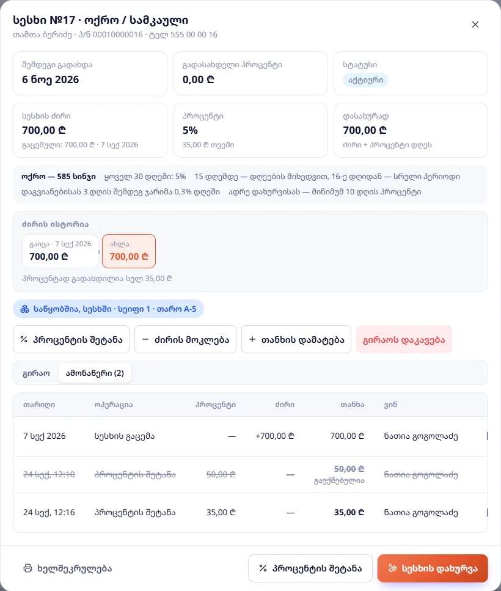Viewport: 501px width, 591px height.
Task: Click the 'ძირი' column header
Action: click(x=285, y=405)
